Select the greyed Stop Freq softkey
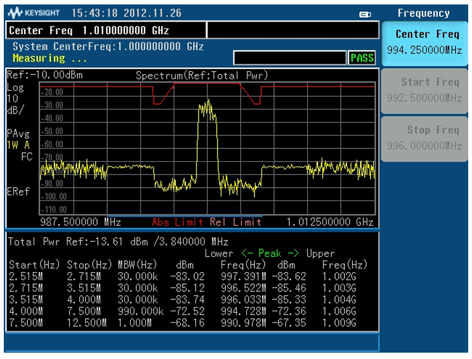 424,139
